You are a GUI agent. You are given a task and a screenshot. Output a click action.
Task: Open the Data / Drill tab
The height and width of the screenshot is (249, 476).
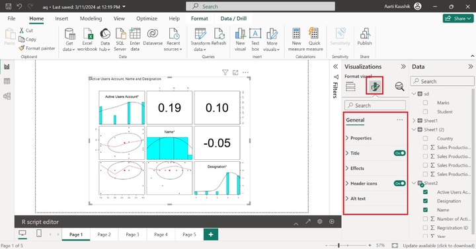tap(233, 18)
